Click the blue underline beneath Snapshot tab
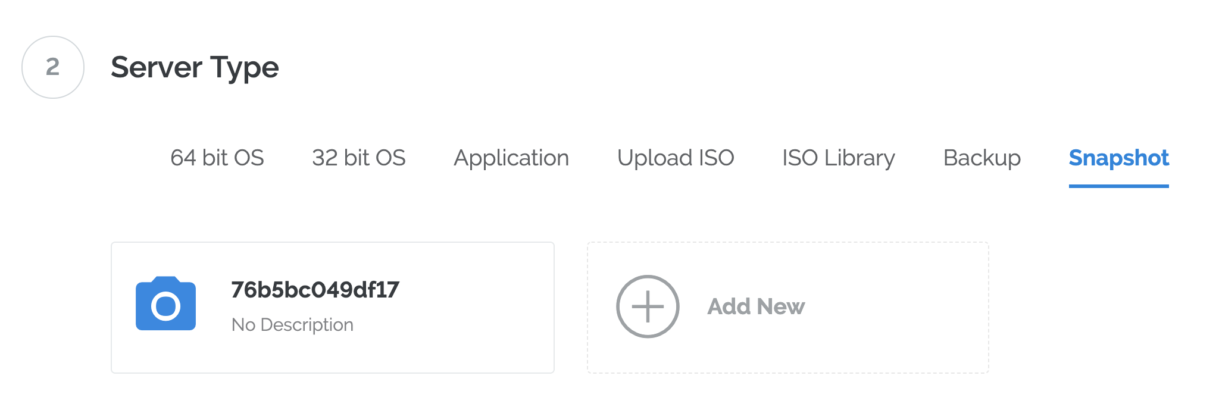Image resolution: width=1219 pixels, height=407 pixels. click(x=1118, y=186)
